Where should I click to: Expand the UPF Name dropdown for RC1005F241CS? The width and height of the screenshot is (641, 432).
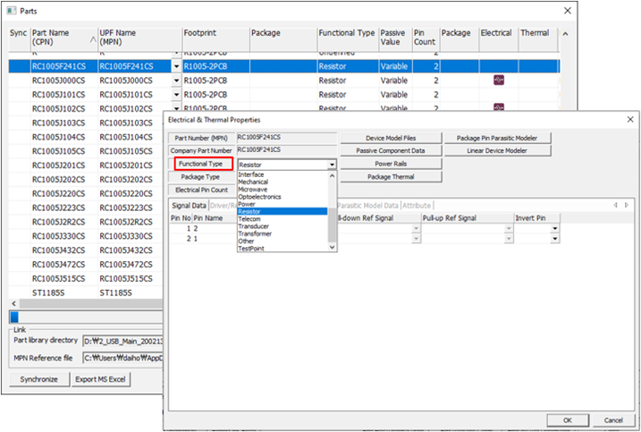coord(176,65)
